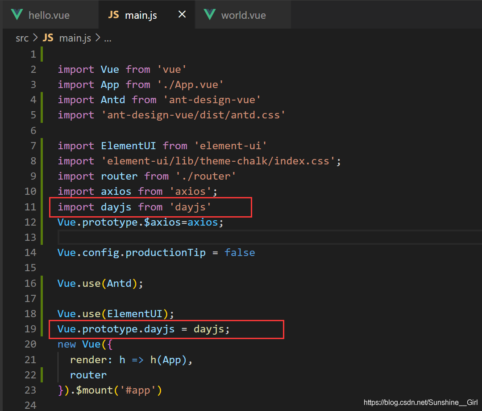
Task: Click the Vue icon on world.vue tab
Action: (x=210, y=15)
